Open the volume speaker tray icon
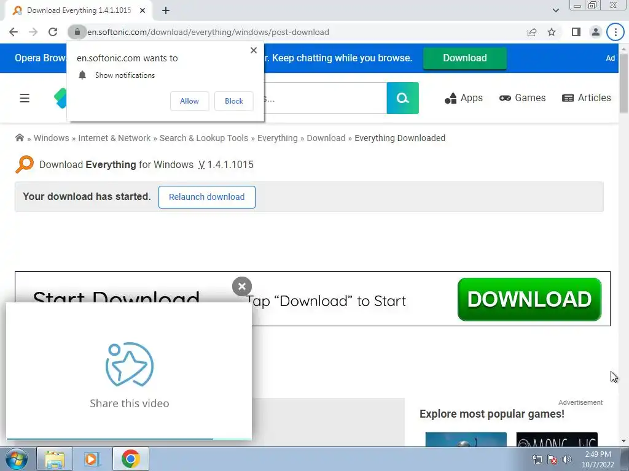 pyautogui.click(x=567, y=459)
